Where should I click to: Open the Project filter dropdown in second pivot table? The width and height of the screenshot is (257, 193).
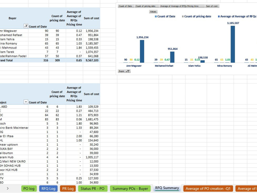coord(26,102)
